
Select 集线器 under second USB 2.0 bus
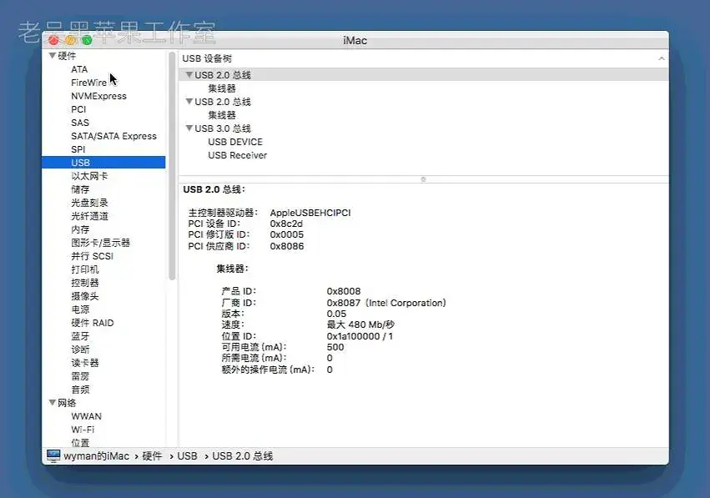click(x=222, y=115)
